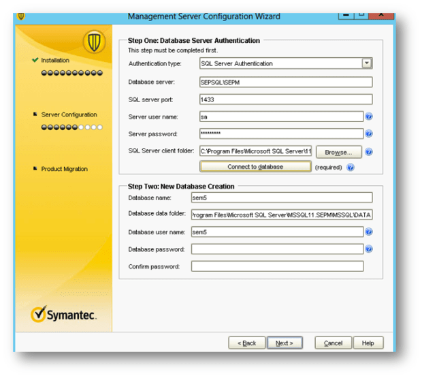
Task: Click the Database data folder field
Action: tap(282, 215)
